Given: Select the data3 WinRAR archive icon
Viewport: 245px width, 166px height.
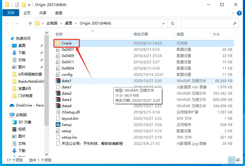Looking at the screenshot, I should point(58,99).
